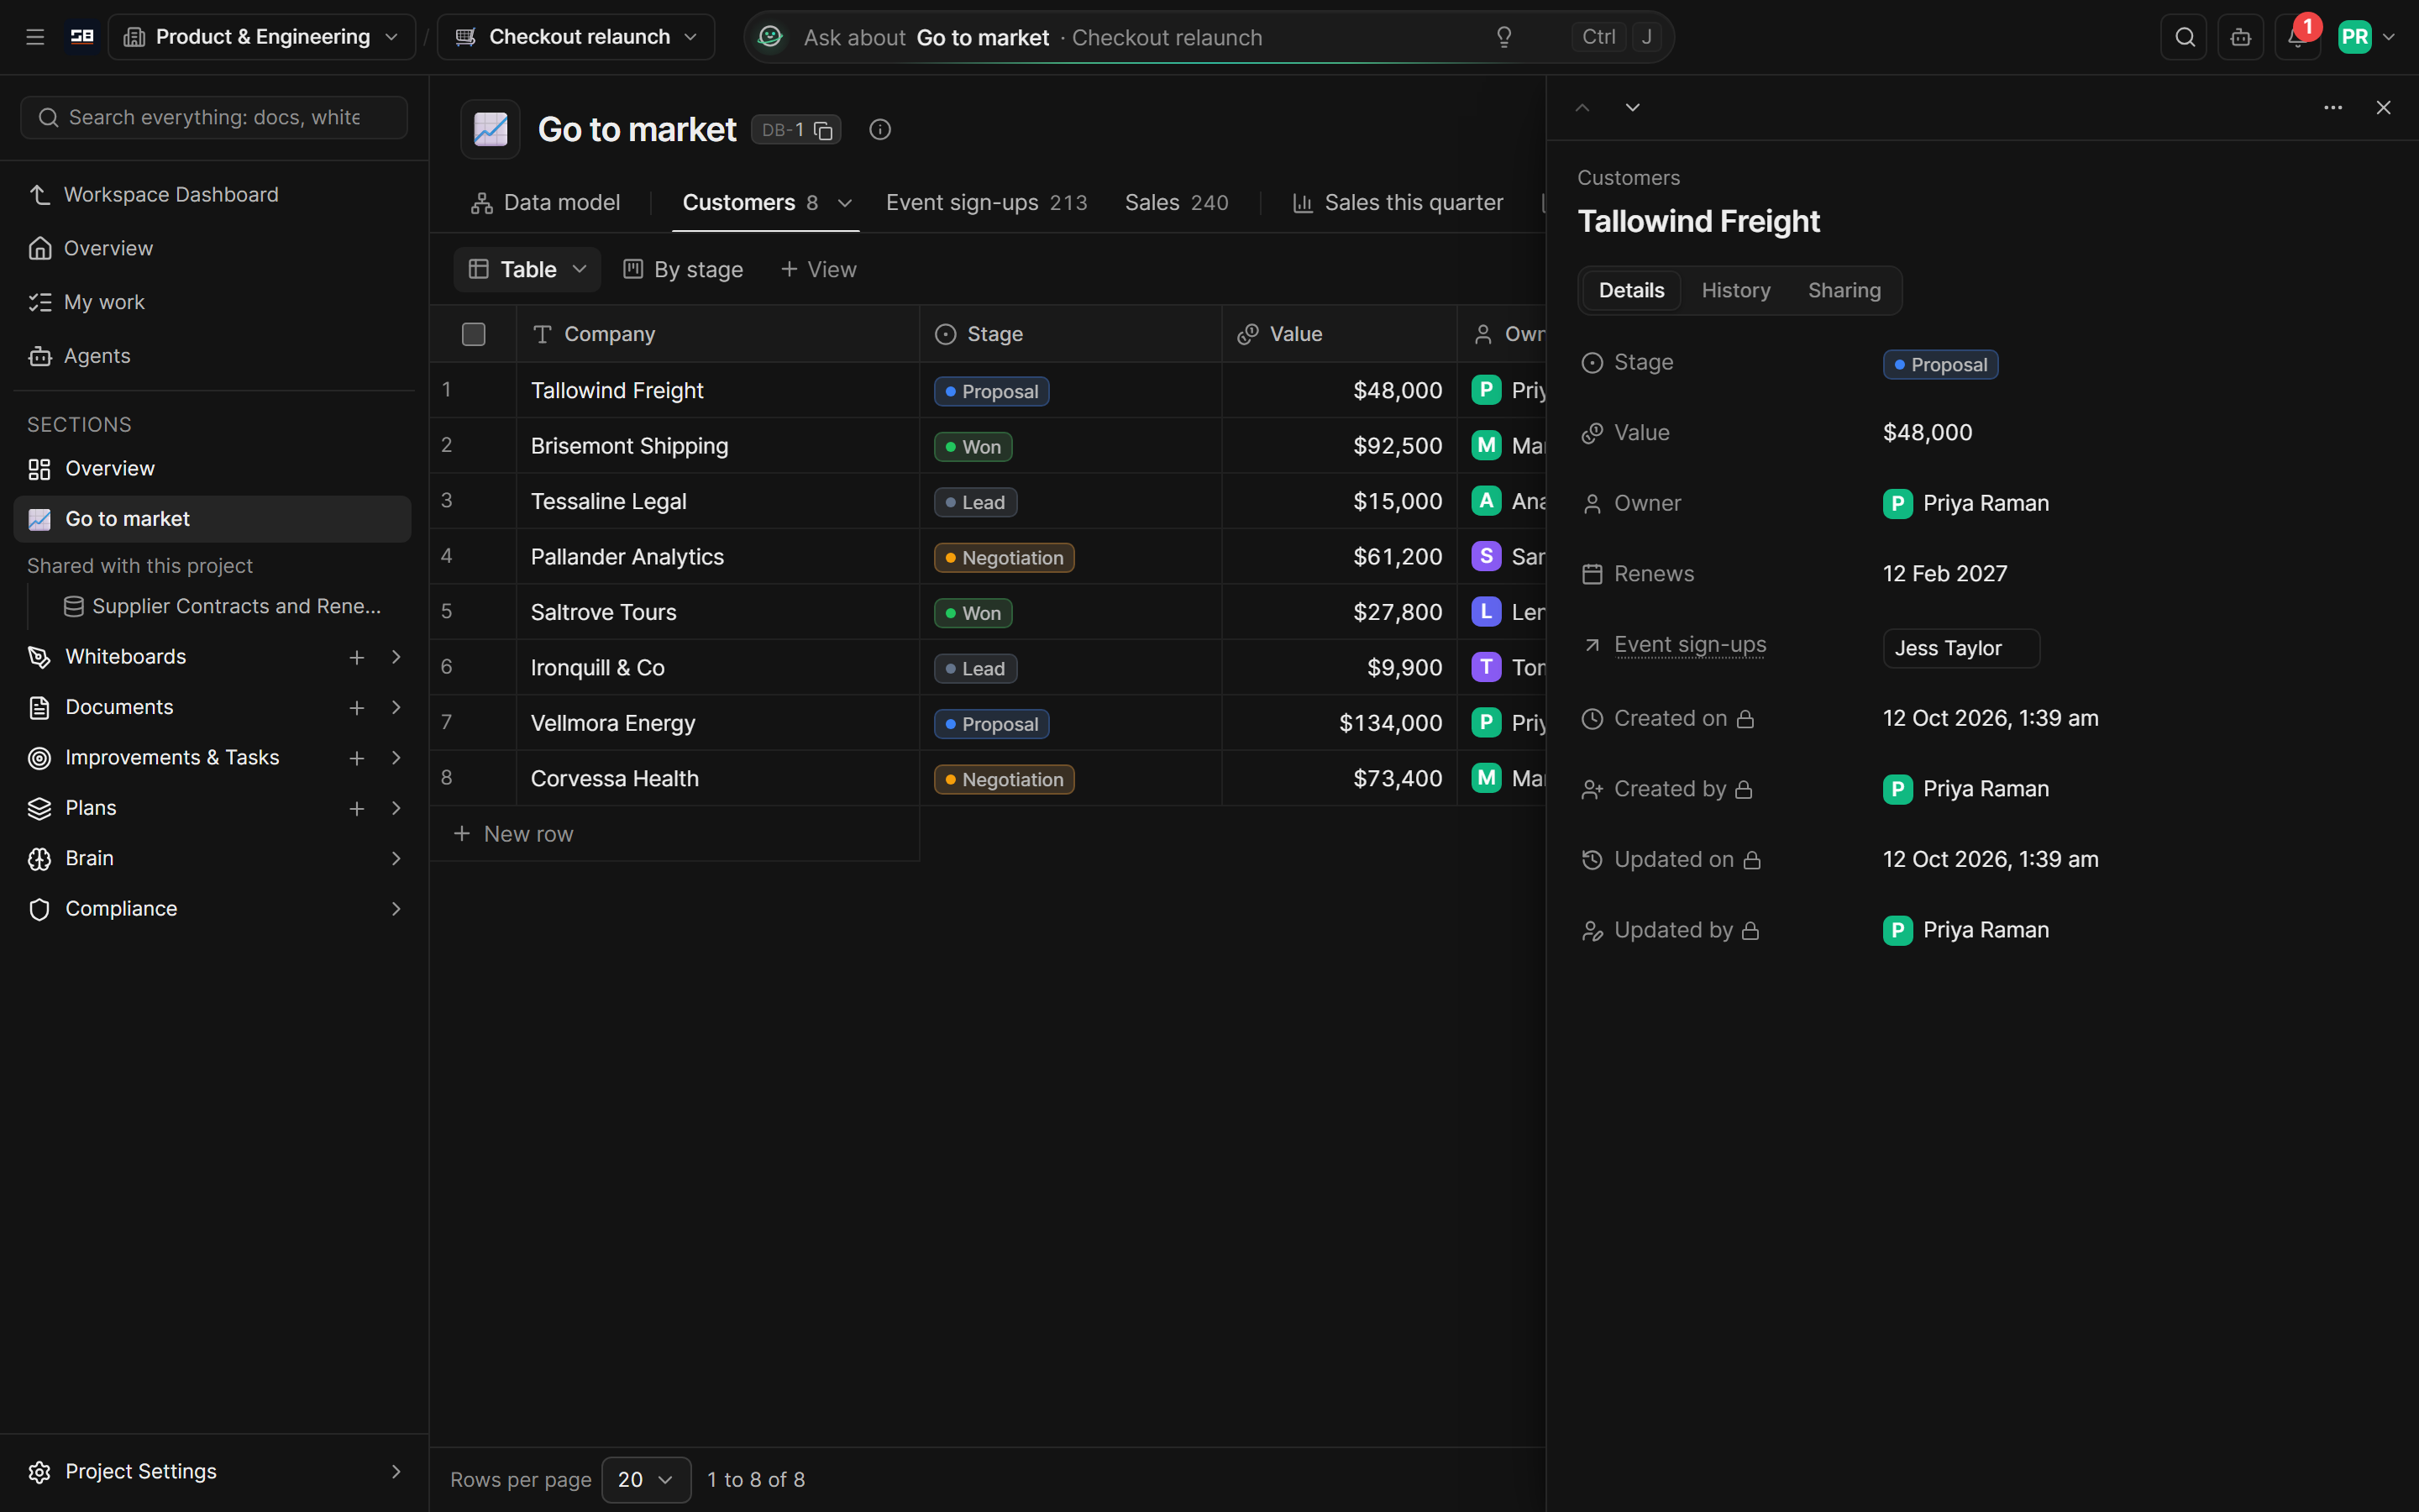Image resolution: width=2419 pixels, height=1512 pixels.
Task: Open the notifications bell
Action: click(2297, 37)
